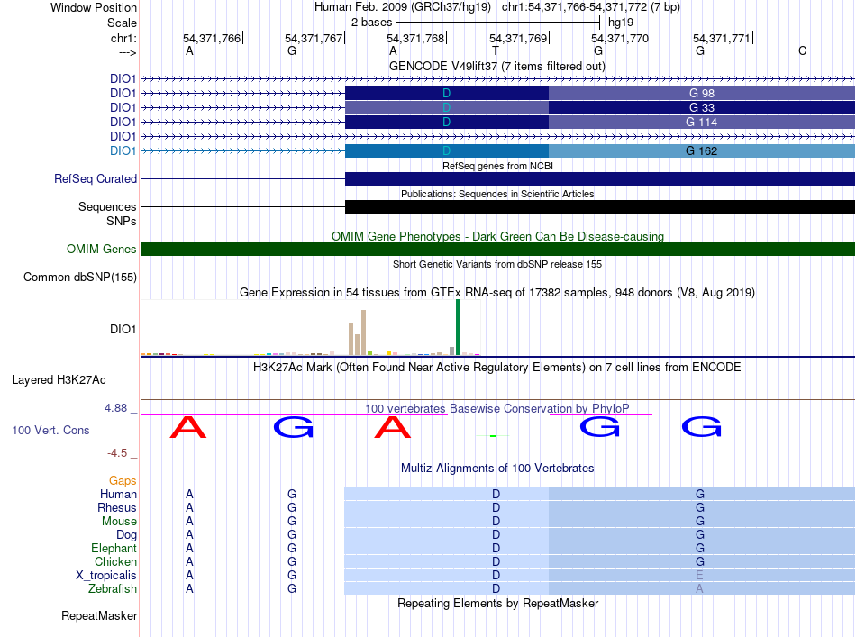Screen dimensions: 856x637
Task: Select the chr1: base position label
Action: (x=123, y=38)
